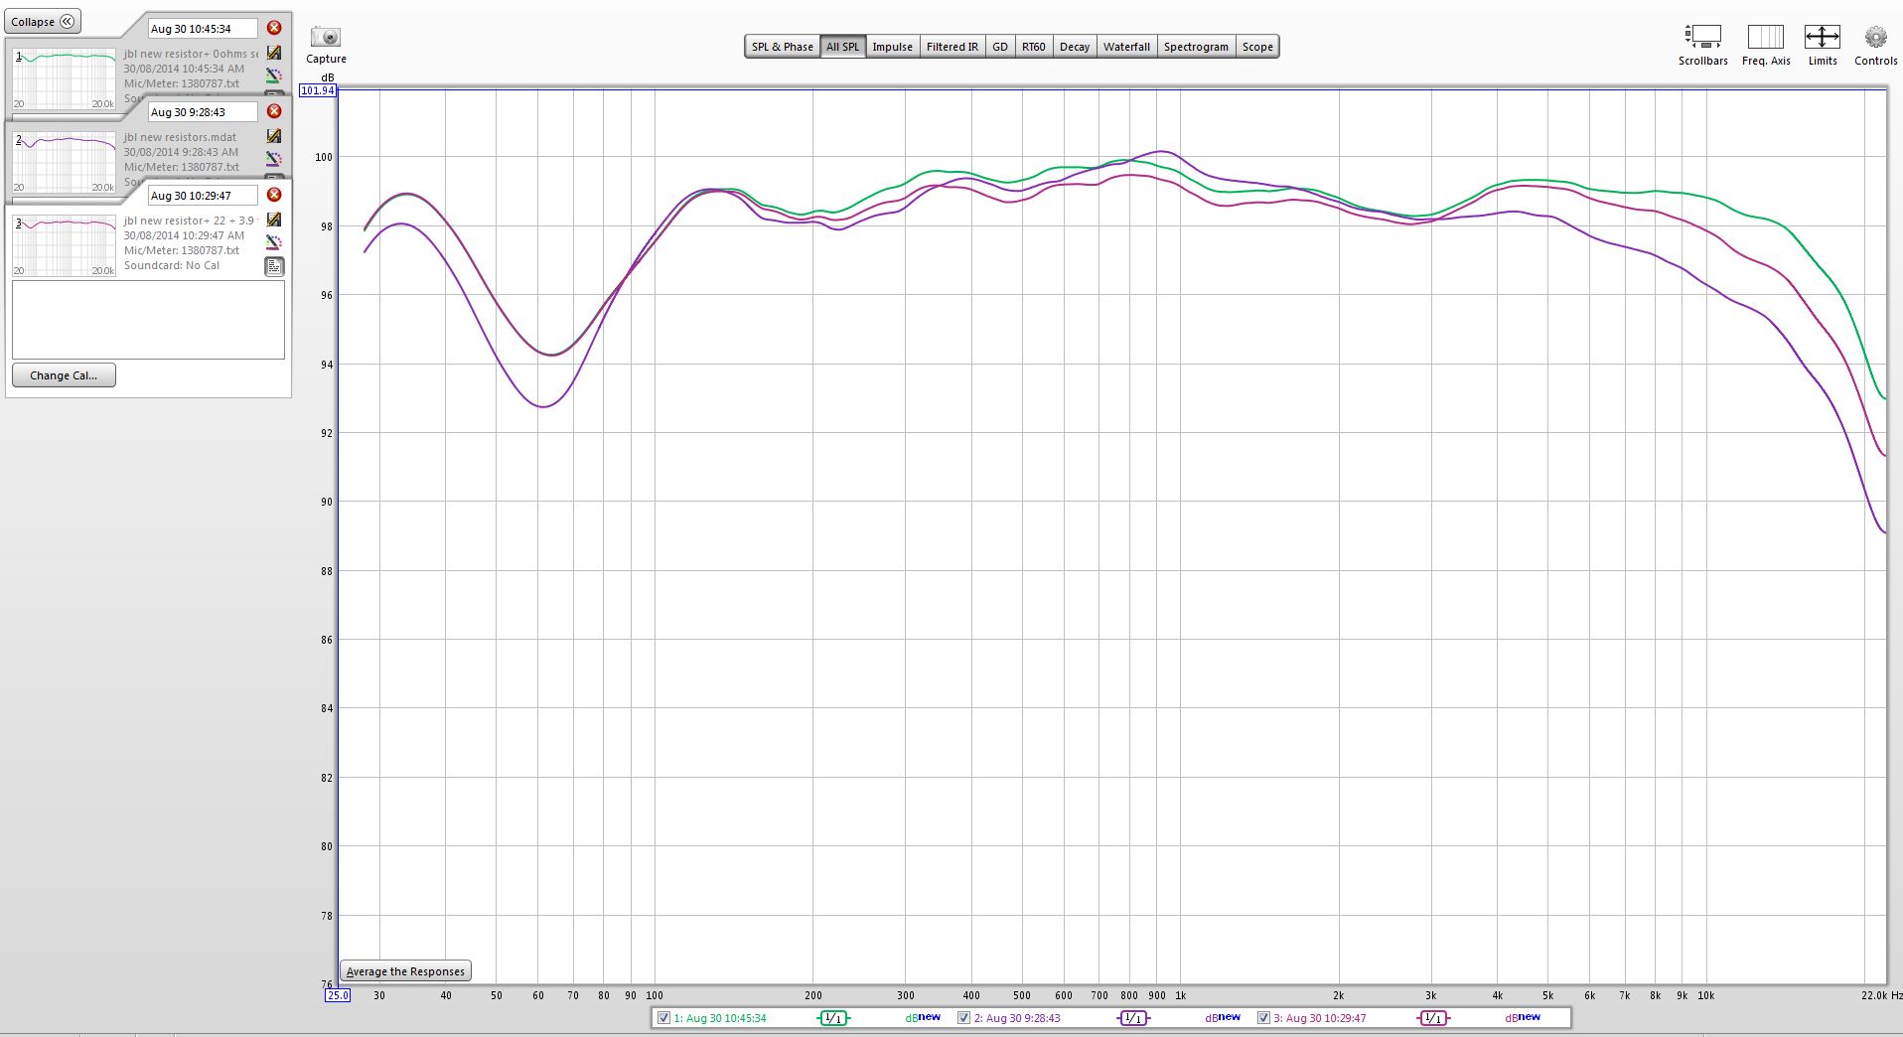
Task: Click purple 1/1 smoothing indicator for trace 2
Action: tap(1133, 1018)
